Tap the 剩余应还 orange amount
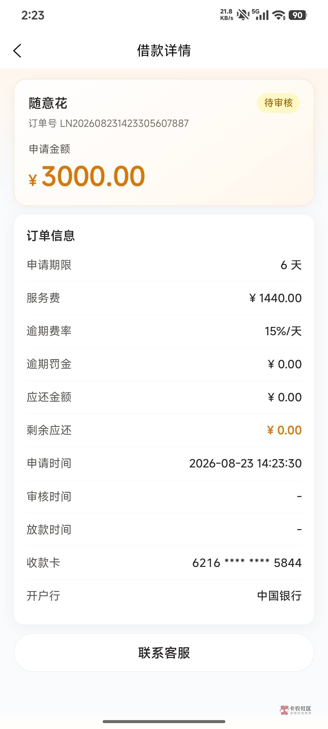 pos(284,430)
